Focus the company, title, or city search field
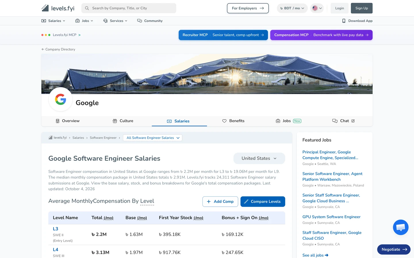Viewport: 414px width, 258px height. click(129, 8)
